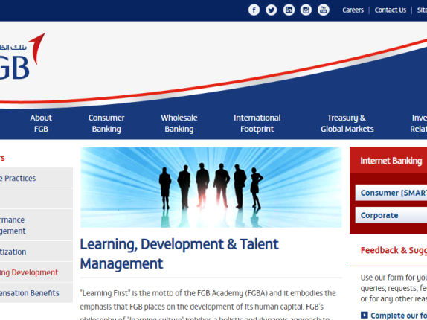
Task: Open the Wholesale Banking menu
Action: pos(179,124)
